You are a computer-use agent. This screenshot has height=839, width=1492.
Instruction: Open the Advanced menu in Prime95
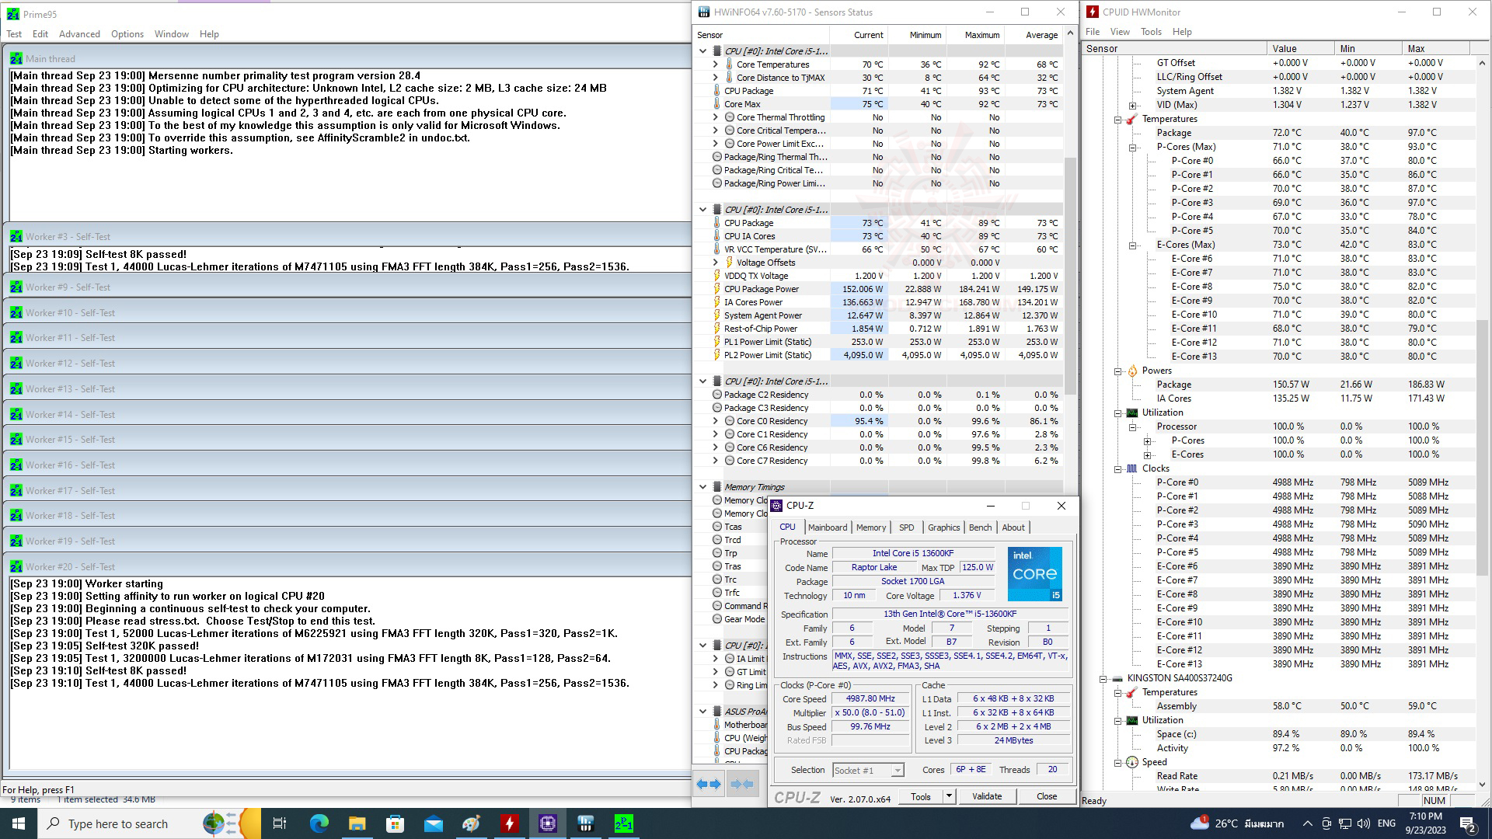[79, 34]
